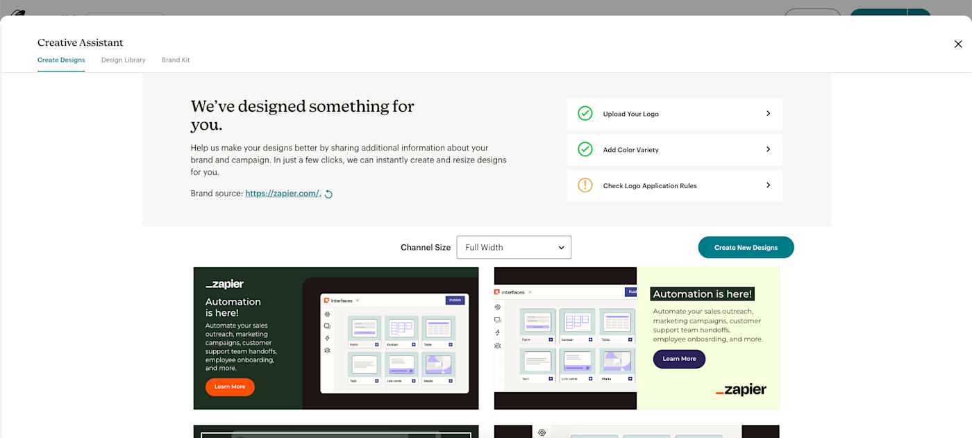Viewport: 972px width, 438px height.
Task: Select the light yellow Zapier design thumbnail
Action: (637, 338)
